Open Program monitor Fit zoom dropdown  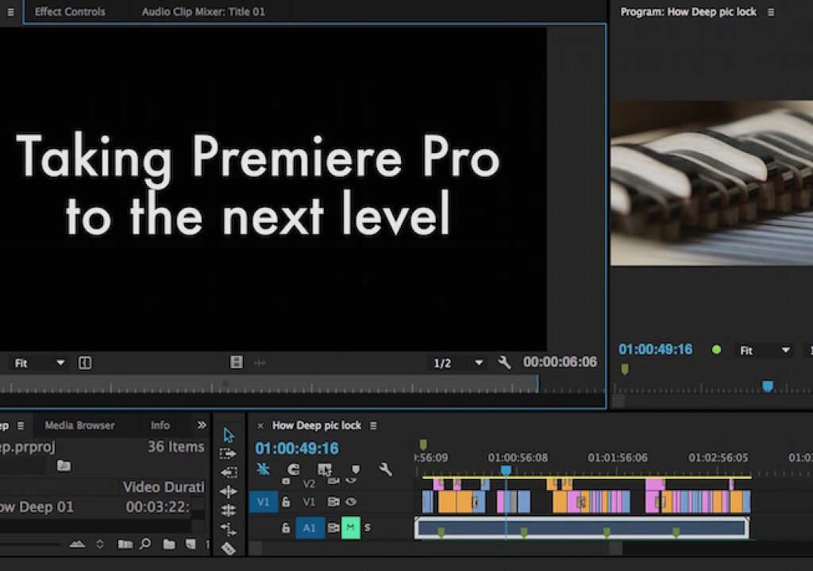[765, 351]
